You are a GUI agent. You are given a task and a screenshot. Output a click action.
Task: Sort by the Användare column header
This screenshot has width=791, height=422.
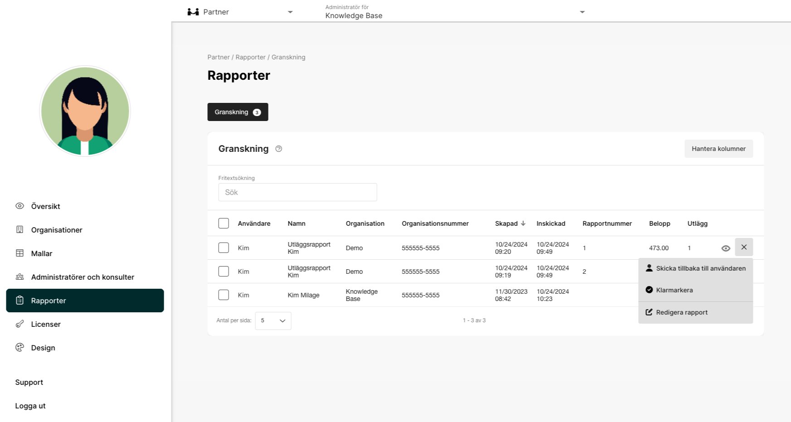coord(254,223)
